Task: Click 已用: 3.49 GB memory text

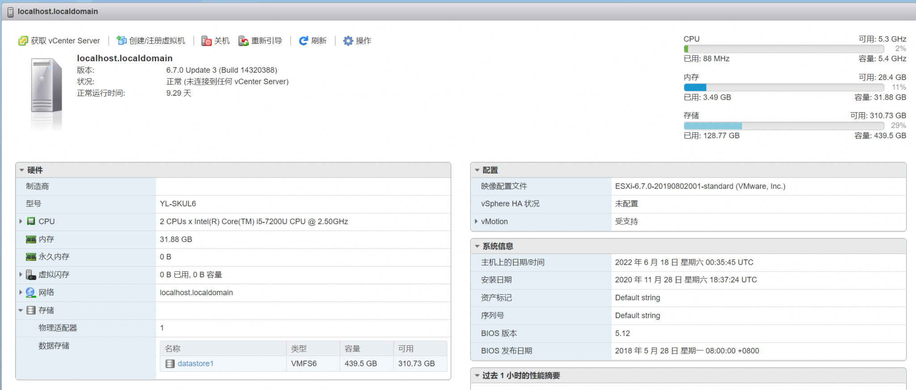Action: point(708,97)
